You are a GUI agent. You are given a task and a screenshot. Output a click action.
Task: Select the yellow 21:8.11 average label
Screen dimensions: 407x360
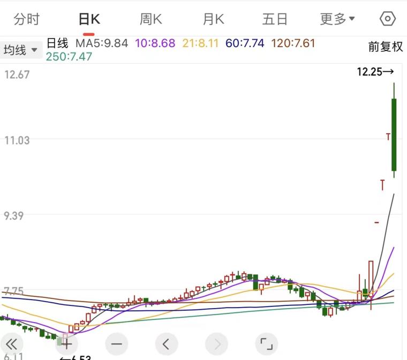[200, 43]
